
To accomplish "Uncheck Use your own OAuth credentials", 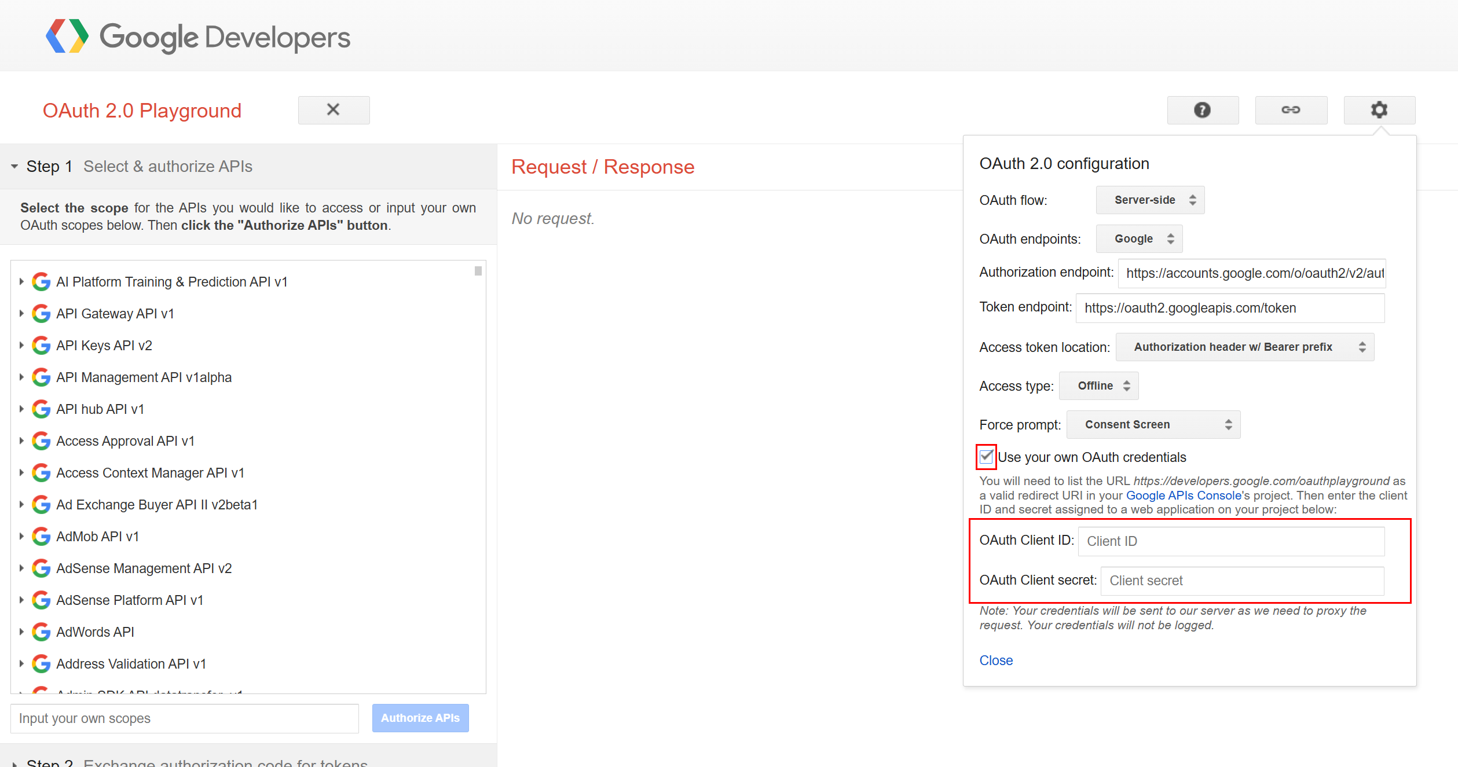I will 986,457.
